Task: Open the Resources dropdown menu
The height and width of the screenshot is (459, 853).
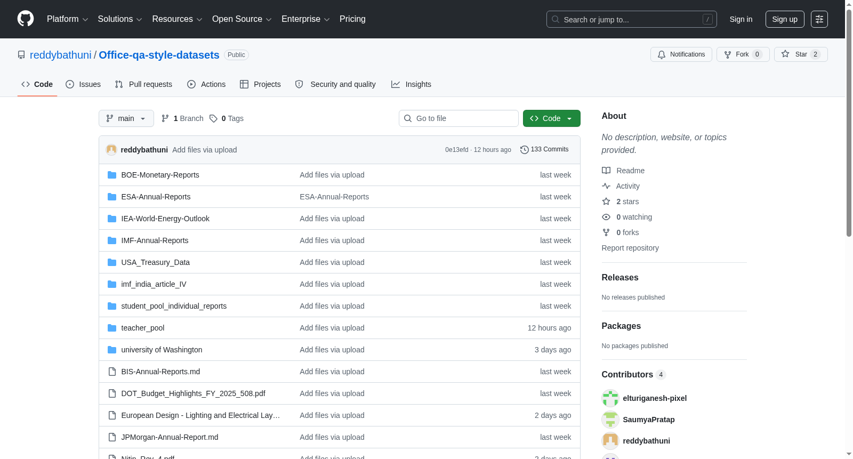Action: pos(177,19)
